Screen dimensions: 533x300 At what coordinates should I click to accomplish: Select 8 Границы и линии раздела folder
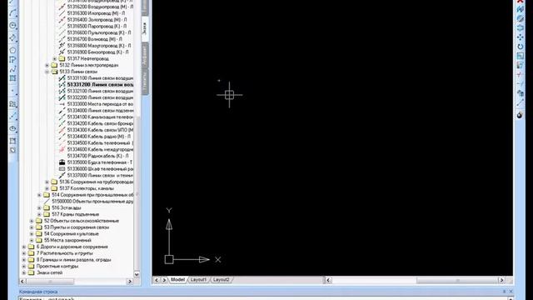point(74,260)
